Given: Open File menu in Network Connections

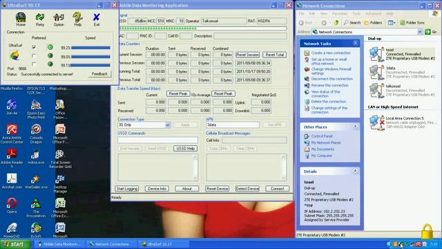Looking at the screenshot, I should [x=301, y=14].
